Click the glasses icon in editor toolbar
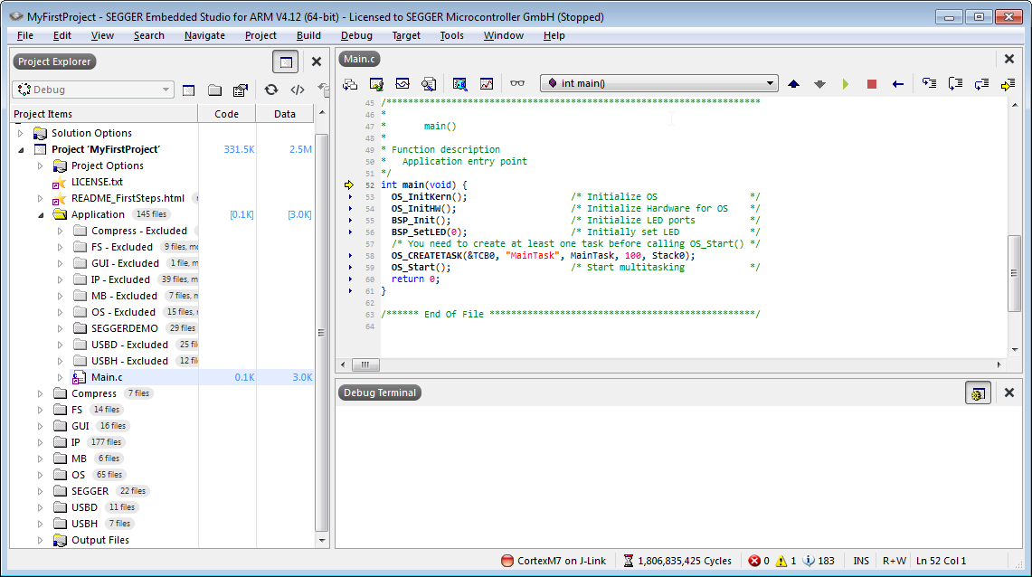The image size is (1032, 577). coord(517,83)
